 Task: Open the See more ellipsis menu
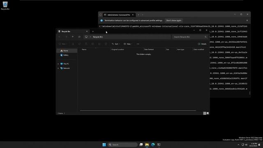[x=138, y=44]
